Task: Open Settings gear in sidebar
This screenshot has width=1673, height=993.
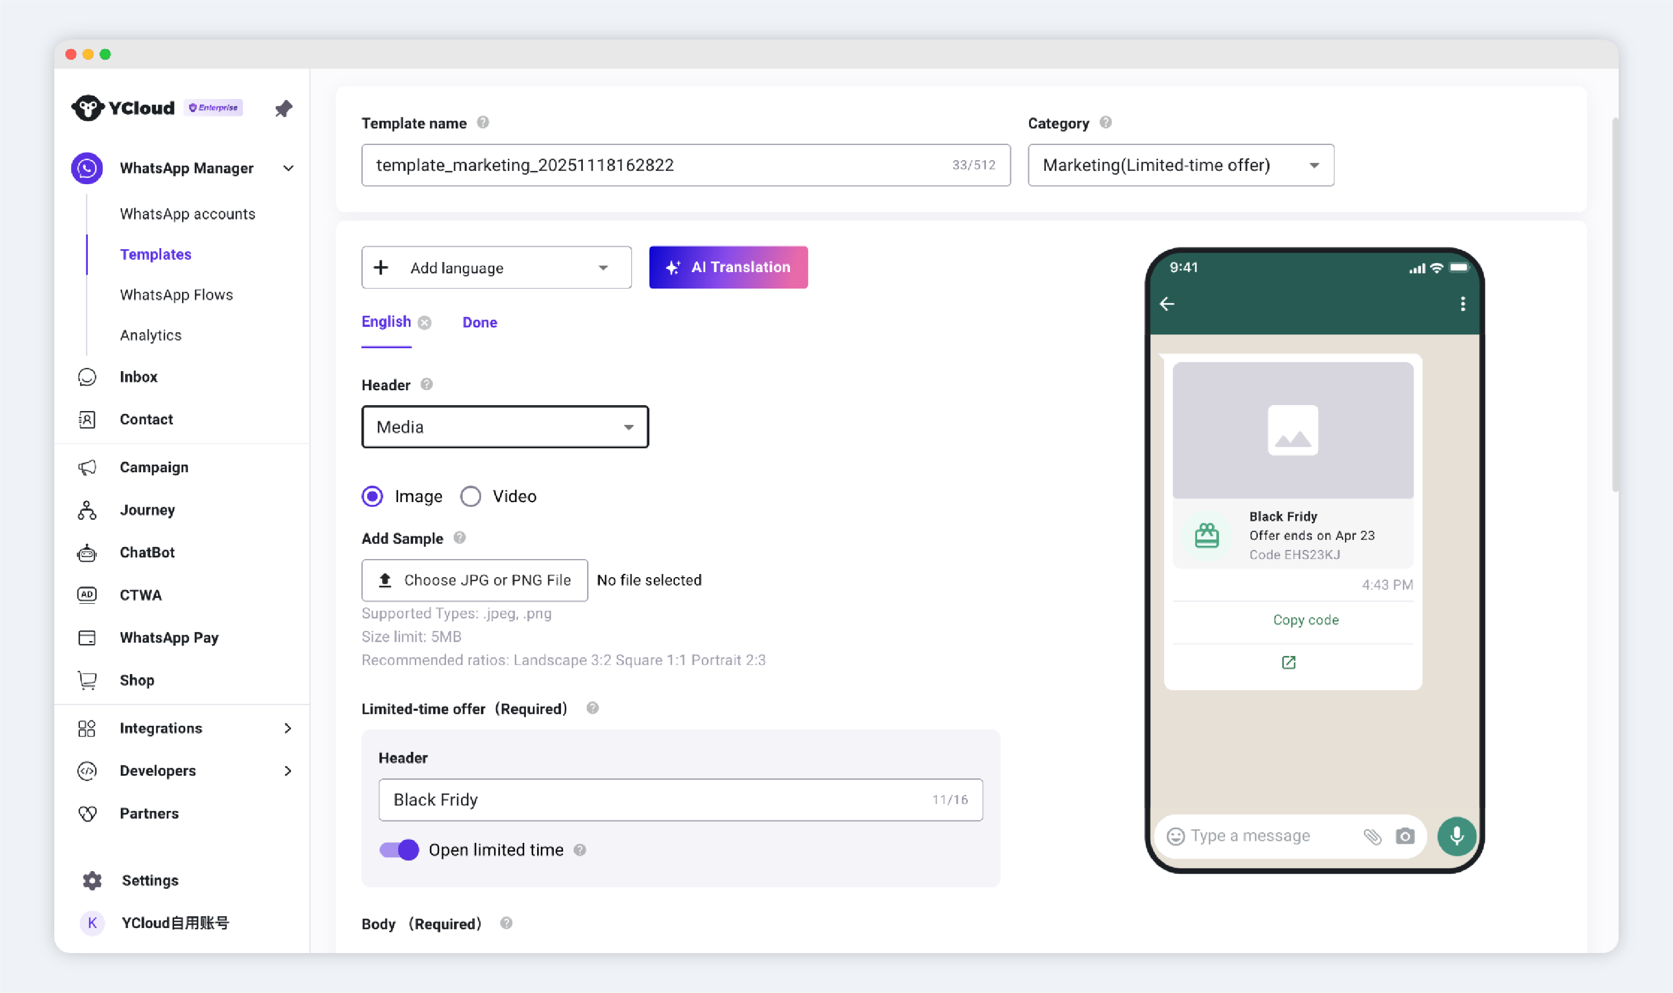Action: tap(149, 880)
